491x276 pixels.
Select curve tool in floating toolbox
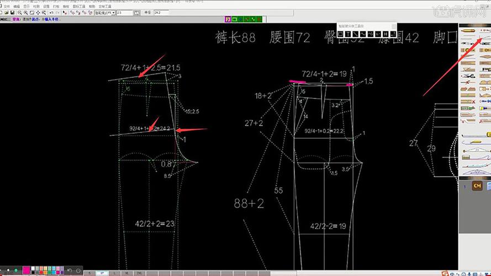point(363,34)
